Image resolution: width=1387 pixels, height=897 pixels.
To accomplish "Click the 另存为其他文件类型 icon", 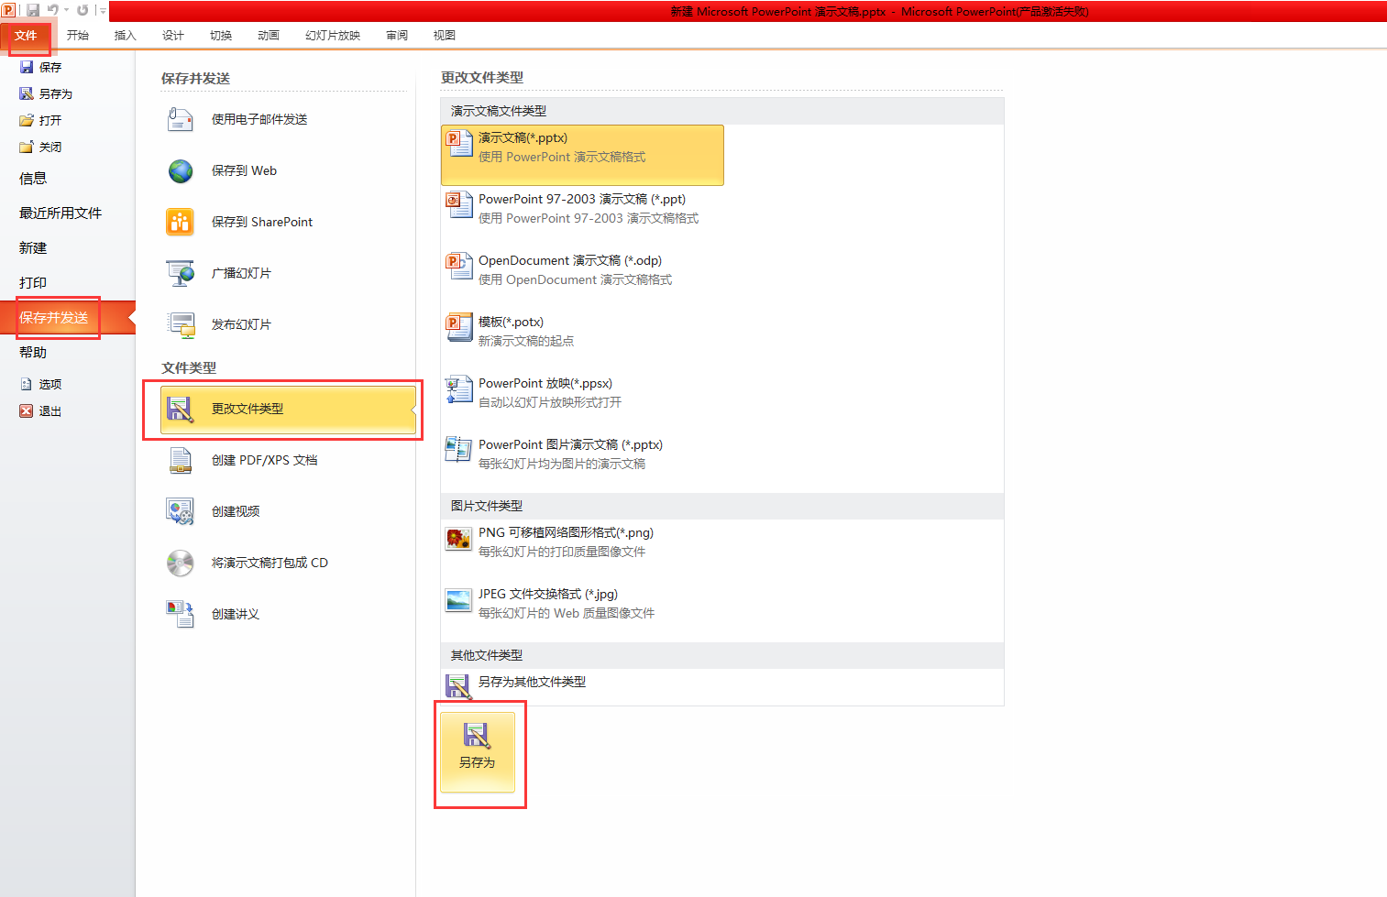I will pyautogui.click(x=458, y=685).
